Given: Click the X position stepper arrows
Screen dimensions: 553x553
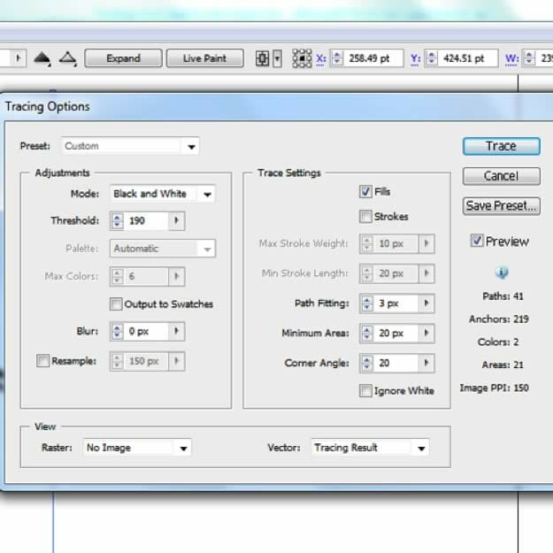Looking at the screenshot, I should point(334,58).
